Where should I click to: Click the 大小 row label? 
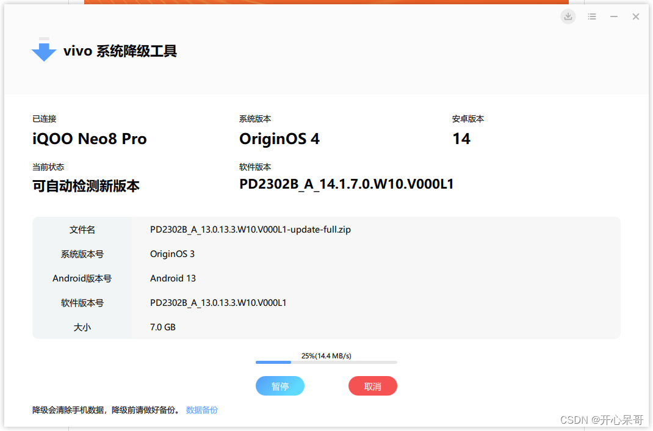(82, 327)
